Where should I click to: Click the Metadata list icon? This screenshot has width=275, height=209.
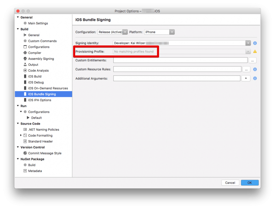[x=25, y=171]
